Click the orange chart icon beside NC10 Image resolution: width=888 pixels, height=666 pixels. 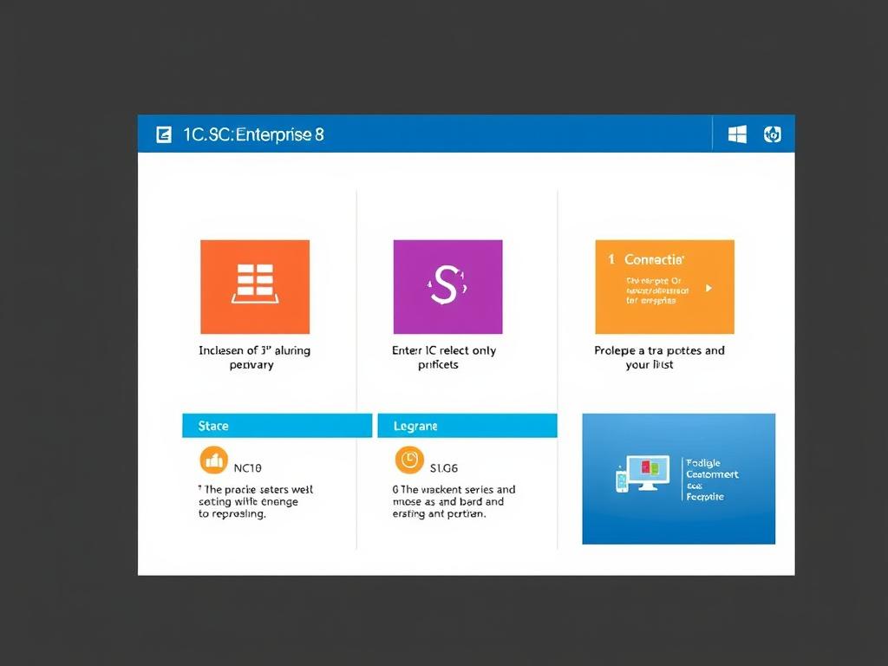tap(213, 460)
